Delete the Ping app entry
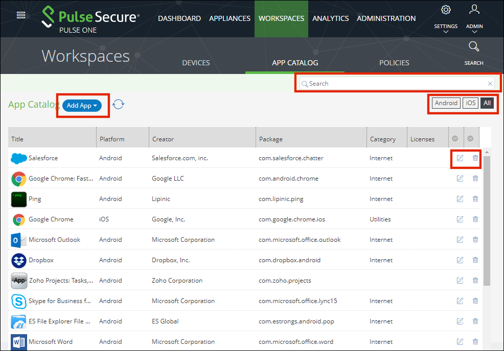 coord(475,199)
